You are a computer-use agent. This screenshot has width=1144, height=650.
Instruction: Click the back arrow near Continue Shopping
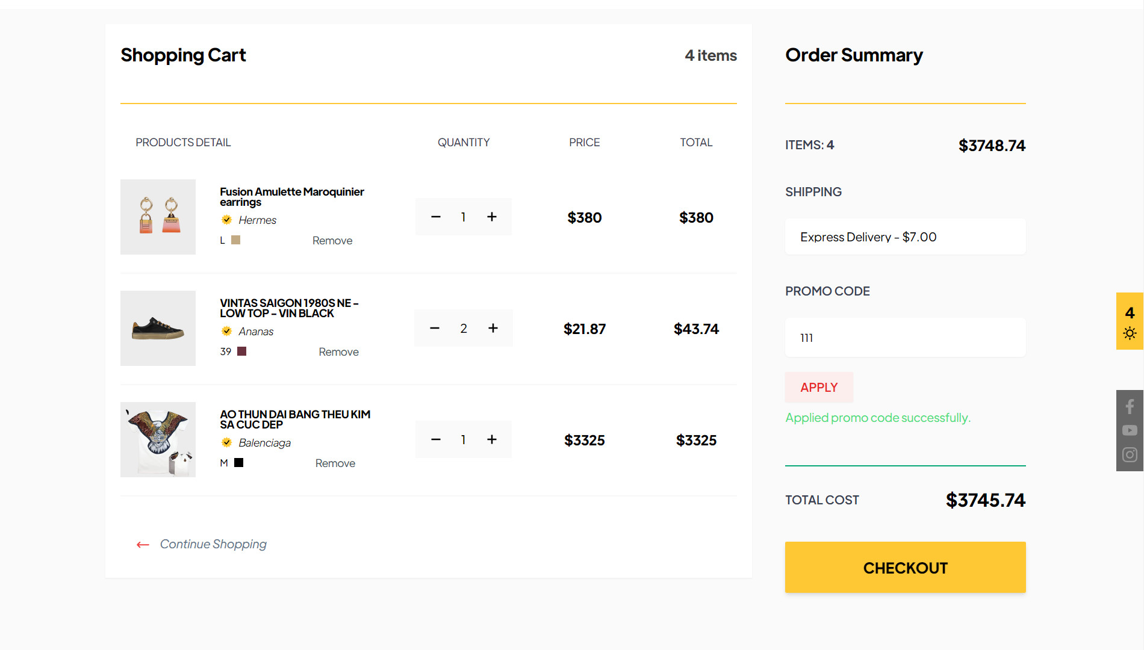pos(143,545)
